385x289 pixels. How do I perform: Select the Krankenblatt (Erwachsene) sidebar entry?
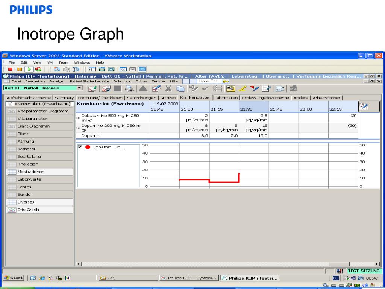pos(39,104)
